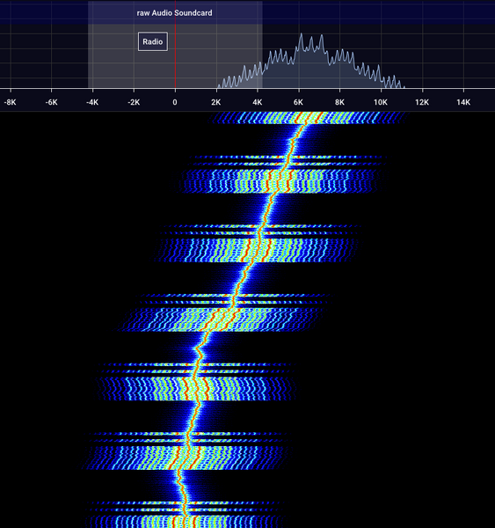Click the spectrum peak near 7K
The width and height of the screenshot is (495, 528).
click(322, 36)
